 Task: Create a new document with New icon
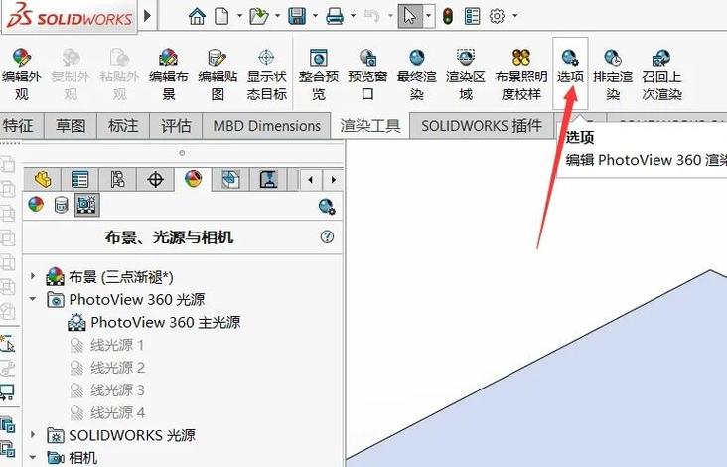221,16
